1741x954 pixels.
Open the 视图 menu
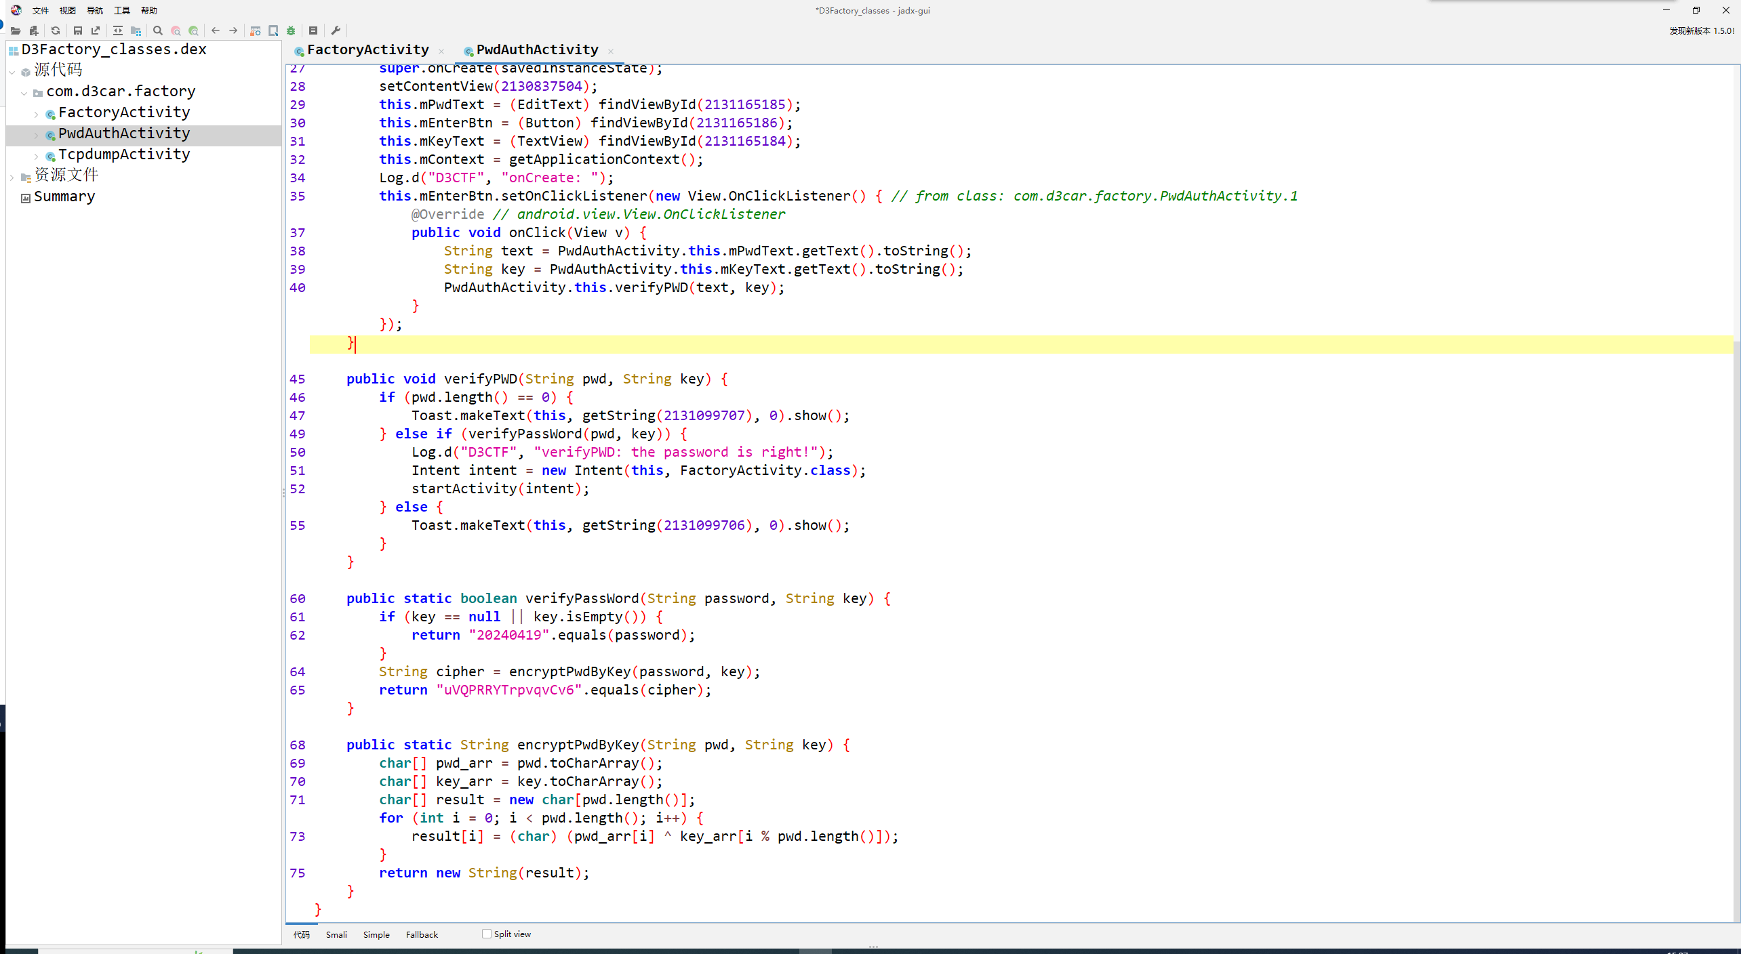point(68,10)
